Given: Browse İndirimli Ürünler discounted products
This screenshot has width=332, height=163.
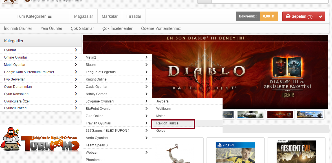Looking at the screenshot, I should 18,28.
